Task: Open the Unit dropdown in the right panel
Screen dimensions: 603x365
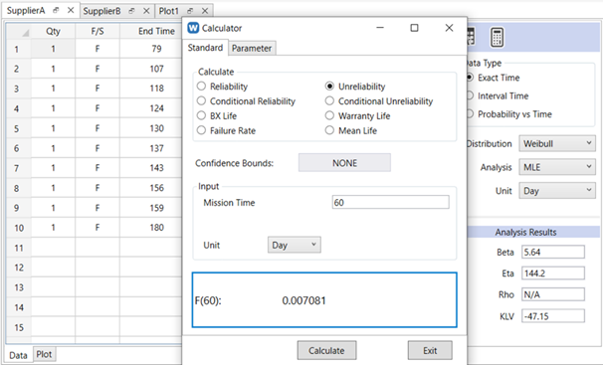Action: (557, 191)
